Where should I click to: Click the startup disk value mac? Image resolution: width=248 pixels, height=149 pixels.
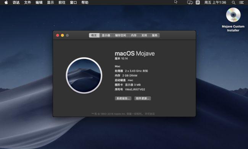point(130,80)
